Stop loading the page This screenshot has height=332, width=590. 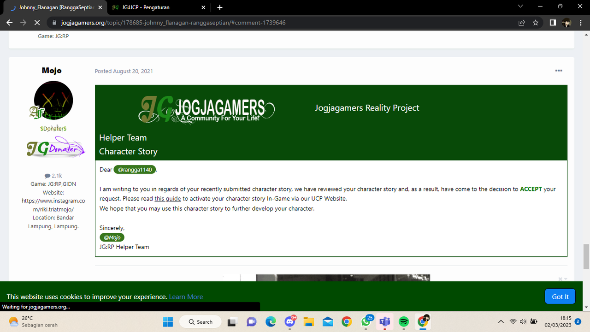click(x=37, y=22)
